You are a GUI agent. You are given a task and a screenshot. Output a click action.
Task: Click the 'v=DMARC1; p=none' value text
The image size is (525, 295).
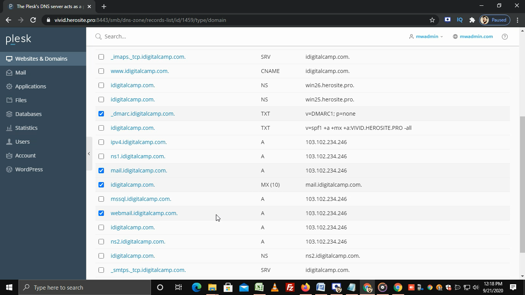pos(331,114)
